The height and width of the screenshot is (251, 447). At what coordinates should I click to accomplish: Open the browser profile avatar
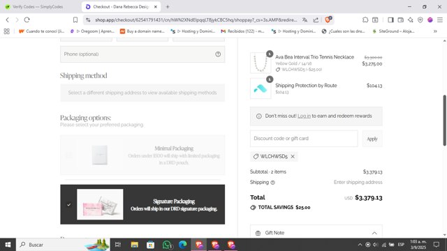pyautogui.click(x=430, y=20)
